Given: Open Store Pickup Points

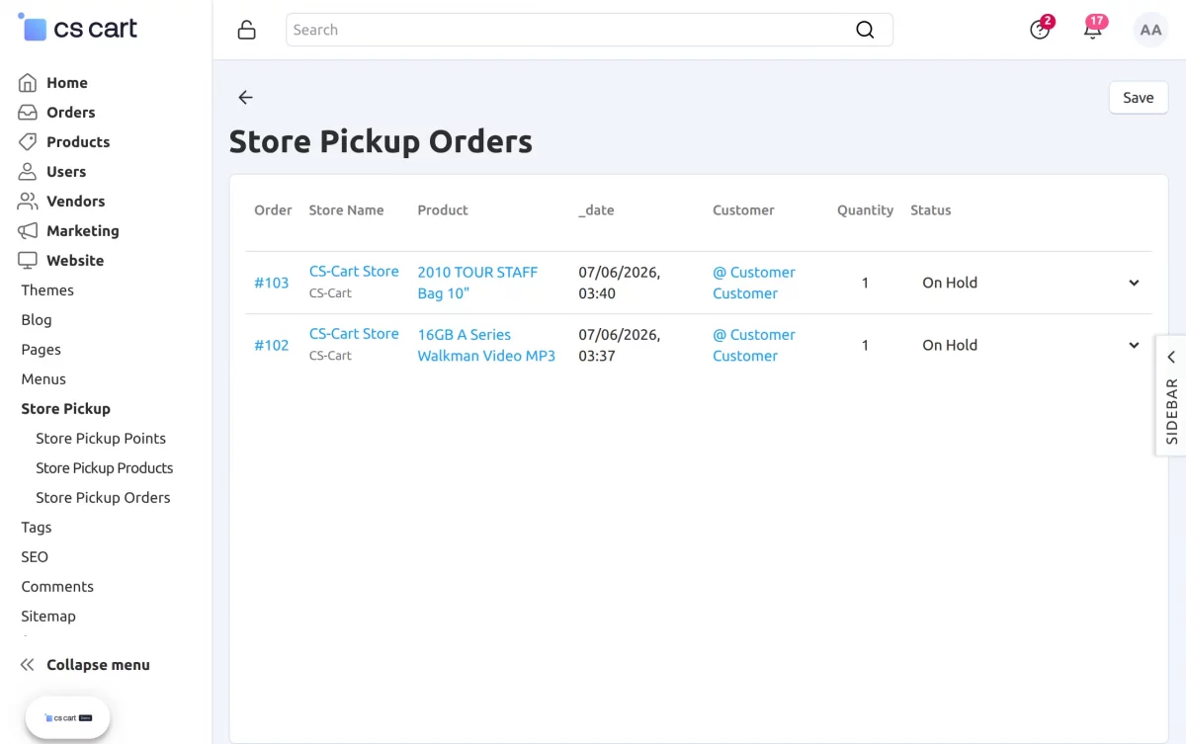Looking at the screenshot, I should [101, 439].
